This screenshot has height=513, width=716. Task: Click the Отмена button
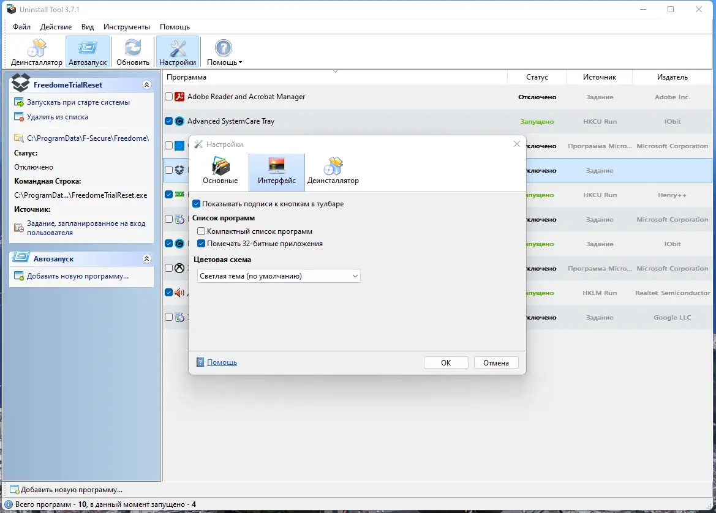496,363
